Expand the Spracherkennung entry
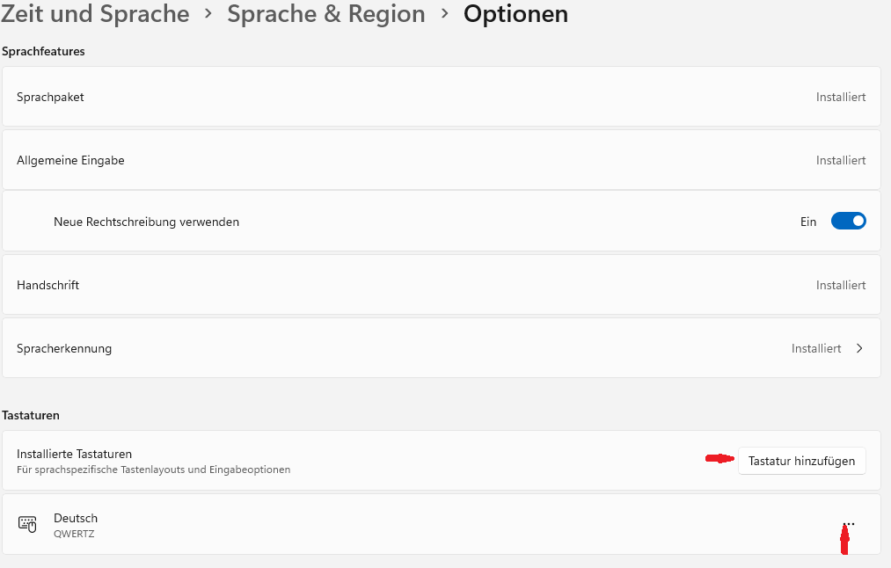The width and height of the screenshot is (891, 568). (x=442, y=348)
